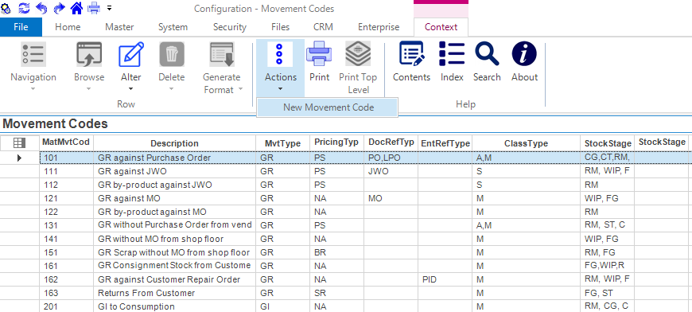
Task: Click the Delete trash icon
Action: click(x=172, y=54)
